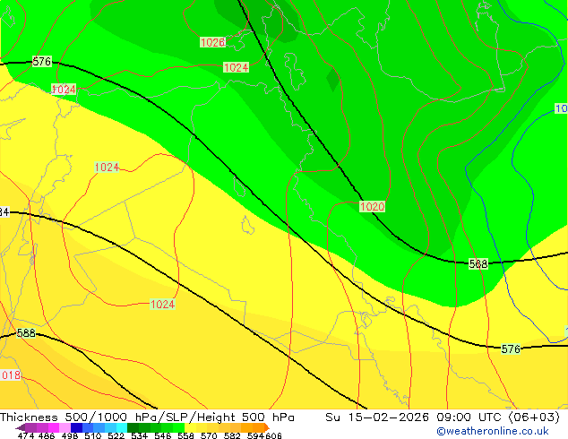Click legend value 558

(x=185, y=435)
